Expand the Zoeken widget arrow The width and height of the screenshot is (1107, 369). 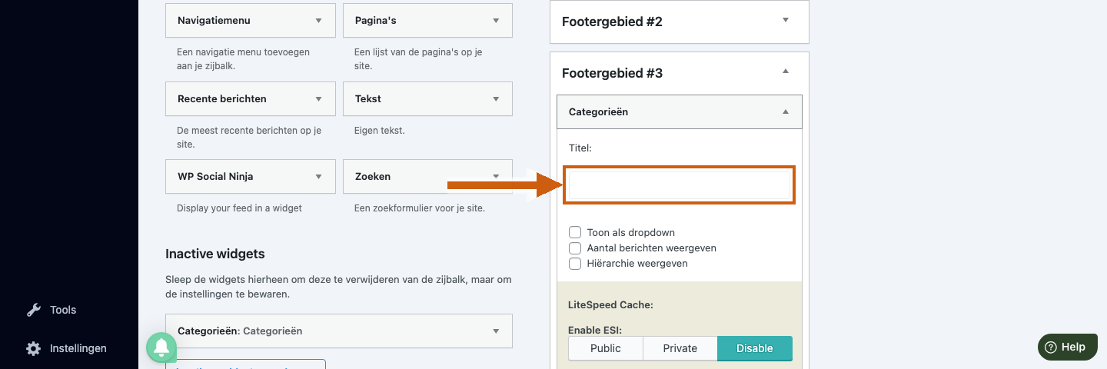tap(496, 176)
